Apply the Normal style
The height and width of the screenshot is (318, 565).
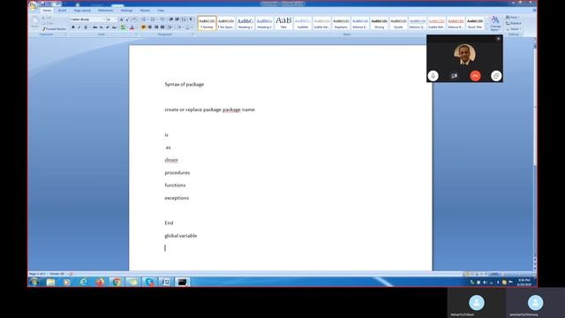[207, 23]
